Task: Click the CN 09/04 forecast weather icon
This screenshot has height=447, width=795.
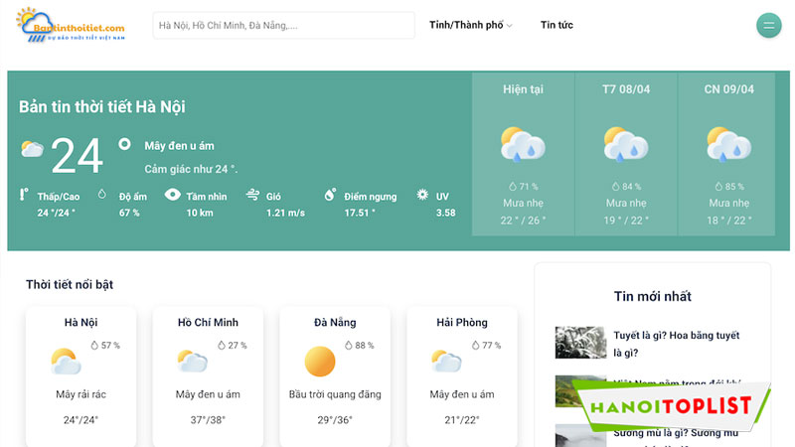Action: [728, 145]
